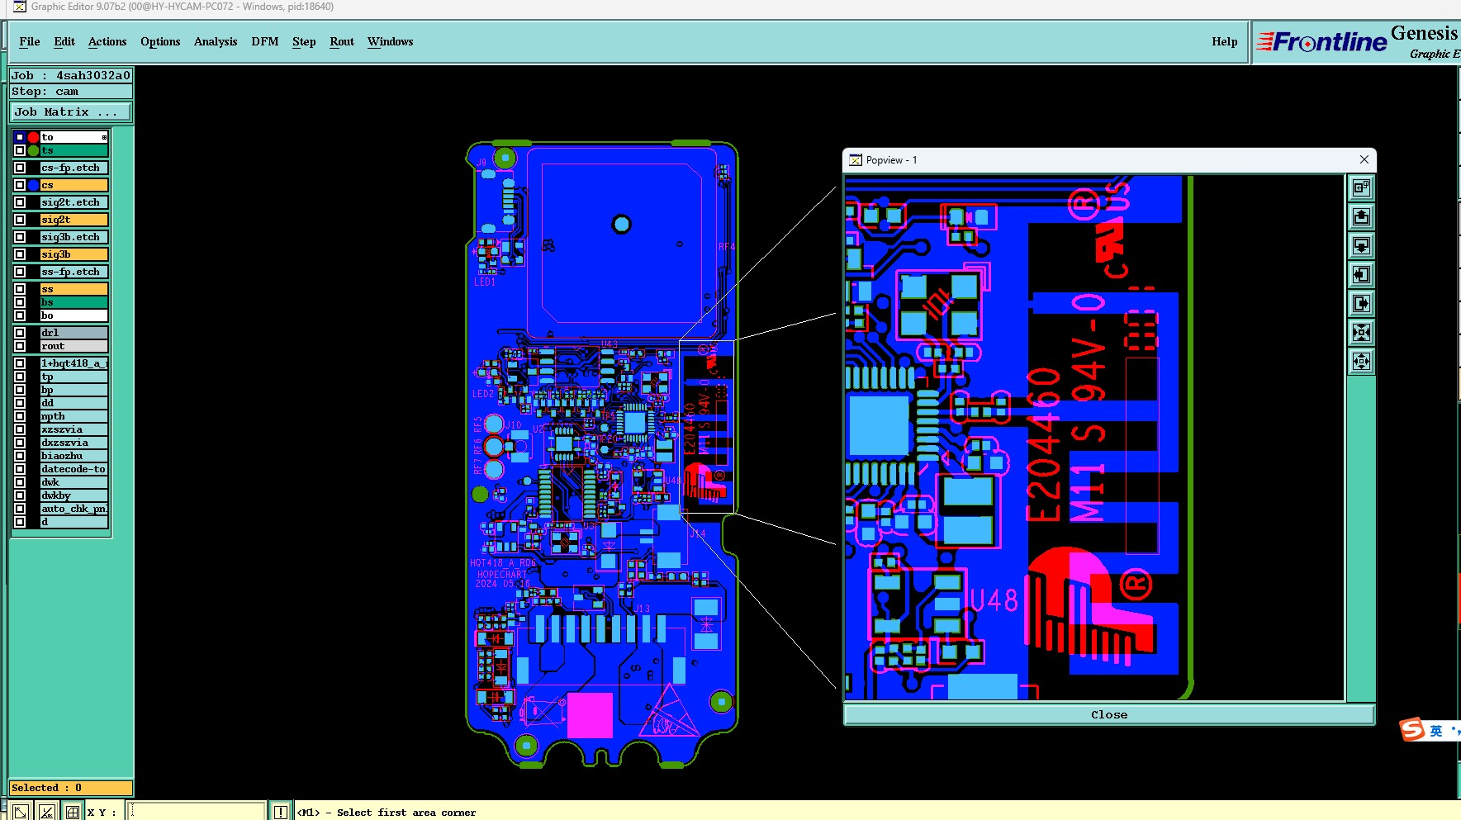Image resolution: width=1461 pixels, height=820 pixels.
Task: Enable display checkbox for layer npth
Action: (20, 416)
